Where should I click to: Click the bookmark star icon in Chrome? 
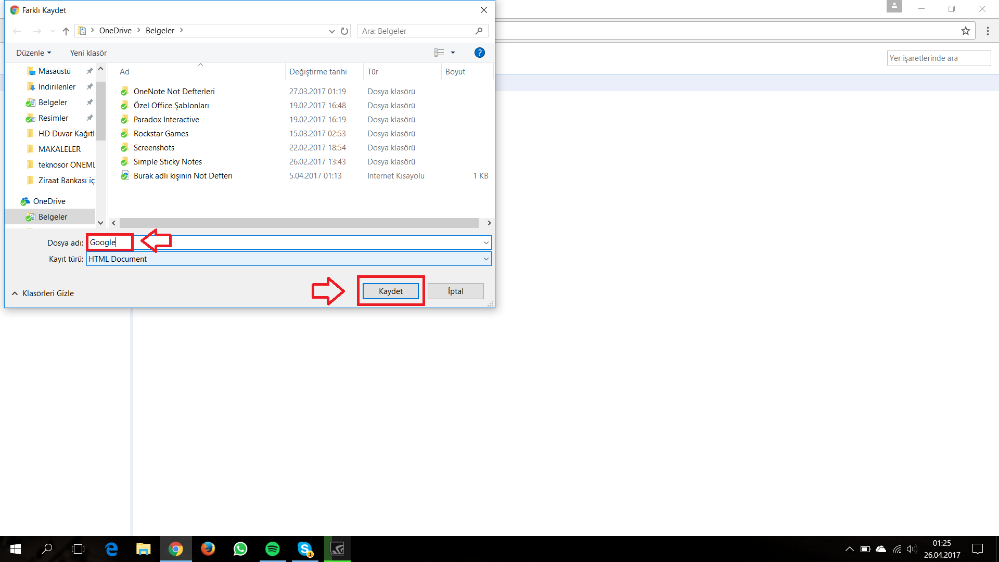[966, 31]
